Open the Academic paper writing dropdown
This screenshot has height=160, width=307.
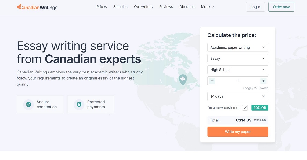point(238,47)
